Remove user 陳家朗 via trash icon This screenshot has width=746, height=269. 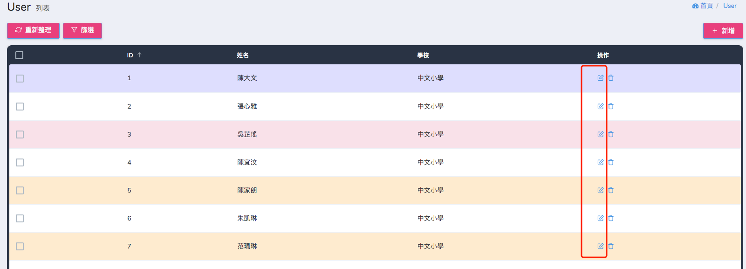(611, 190)
